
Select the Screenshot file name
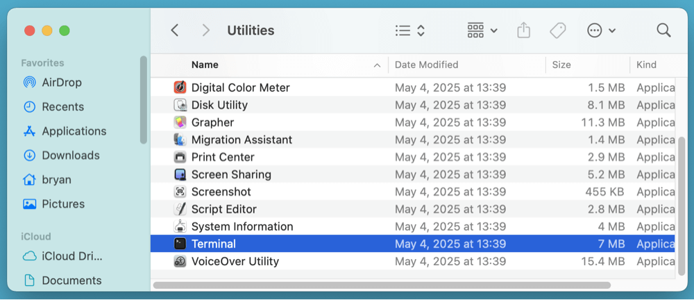(221, 192)
